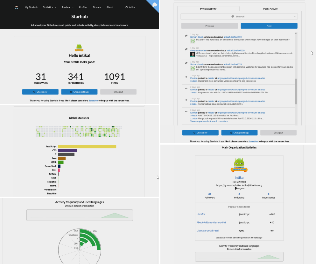Click push icon beside commit 7943b2
The width and height of the screenshot is (316, 264).
pos(186,88)
